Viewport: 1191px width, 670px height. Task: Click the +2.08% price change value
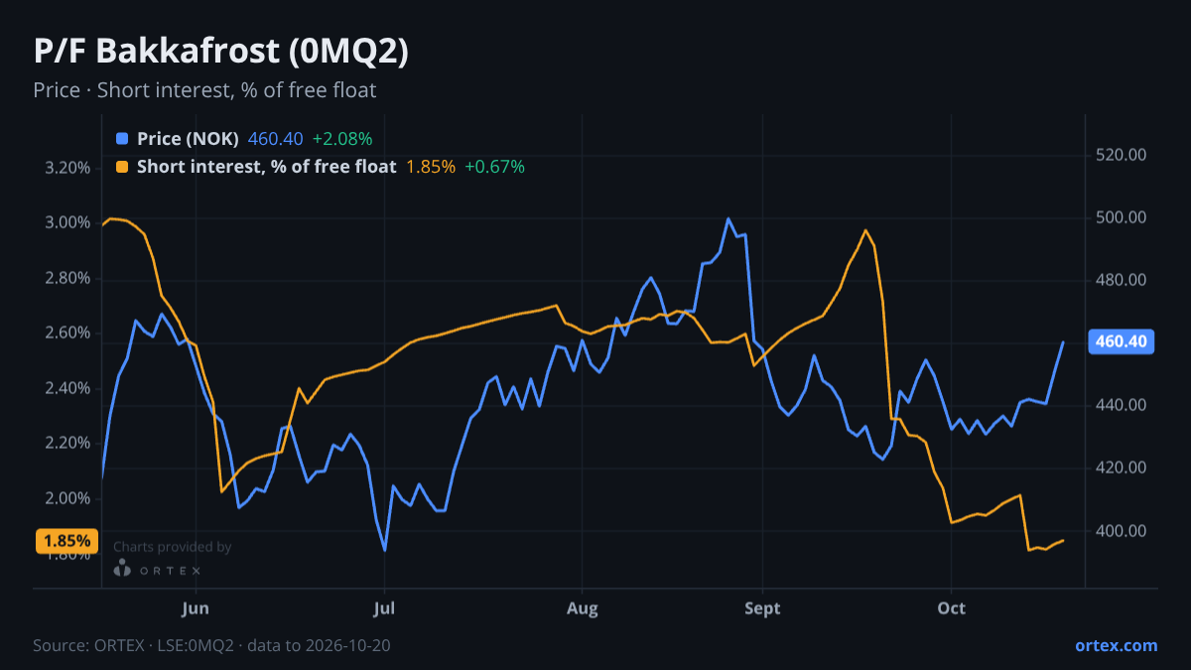pos(342,139)
